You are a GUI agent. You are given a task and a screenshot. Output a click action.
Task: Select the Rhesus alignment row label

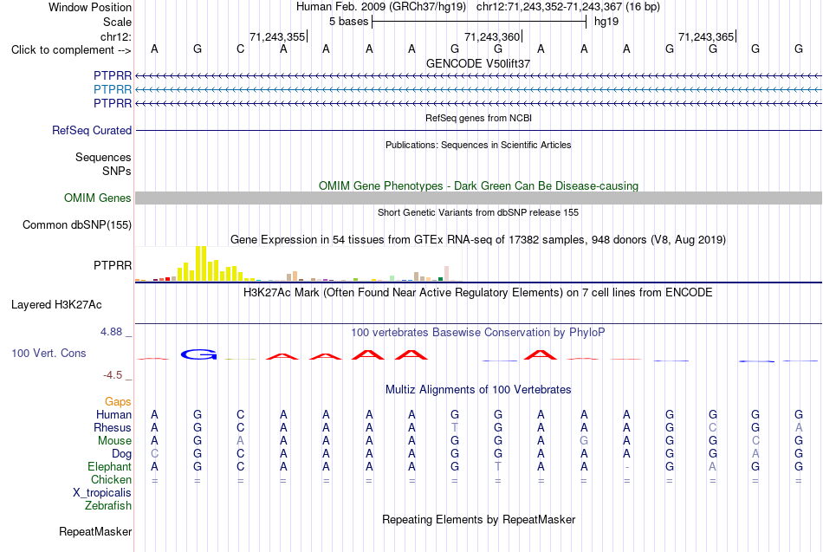[x=113, y=427]
